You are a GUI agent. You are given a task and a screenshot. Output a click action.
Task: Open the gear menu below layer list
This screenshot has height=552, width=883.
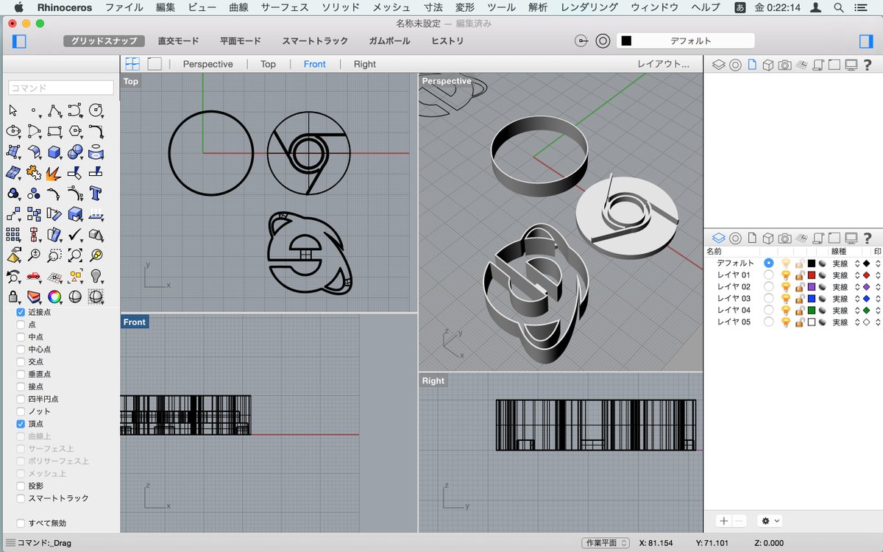(770, 520)
